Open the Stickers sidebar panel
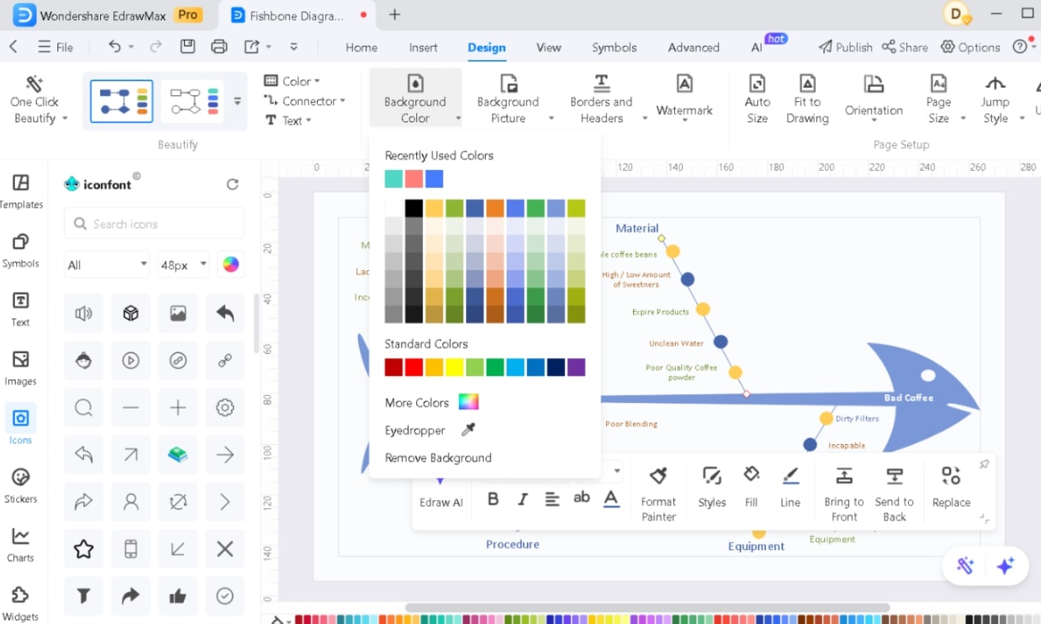 click(x=21, y=486)
